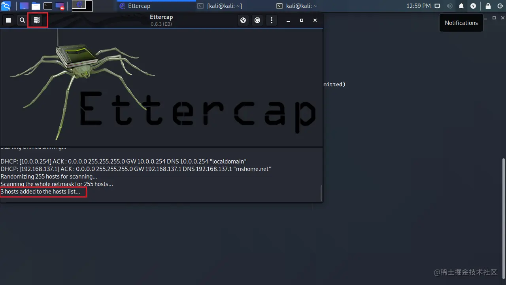Maximize the Ettercap window

click(302, 20)
